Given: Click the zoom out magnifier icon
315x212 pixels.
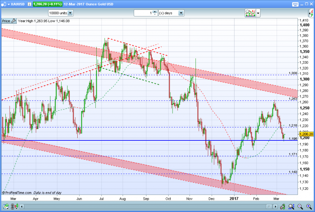Looking at the screenshot, I should 300,206.
